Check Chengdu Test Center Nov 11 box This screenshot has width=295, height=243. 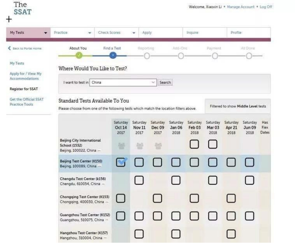tap(139, 180)
